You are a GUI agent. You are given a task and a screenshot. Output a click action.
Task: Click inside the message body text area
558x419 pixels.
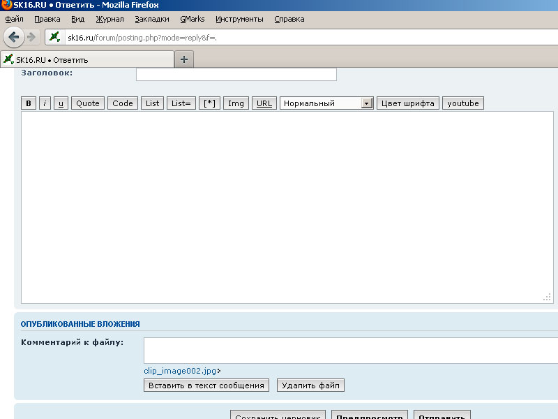287,207
